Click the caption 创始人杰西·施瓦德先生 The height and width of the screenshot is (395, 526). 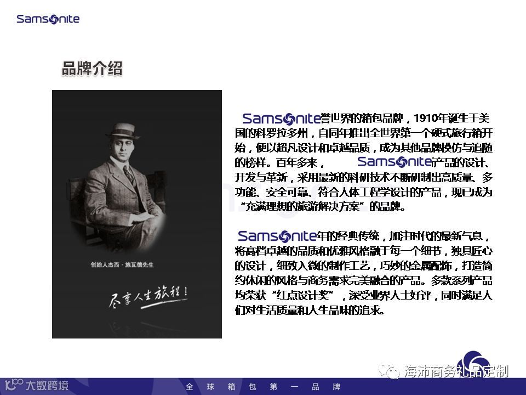(x=122, y=264)
